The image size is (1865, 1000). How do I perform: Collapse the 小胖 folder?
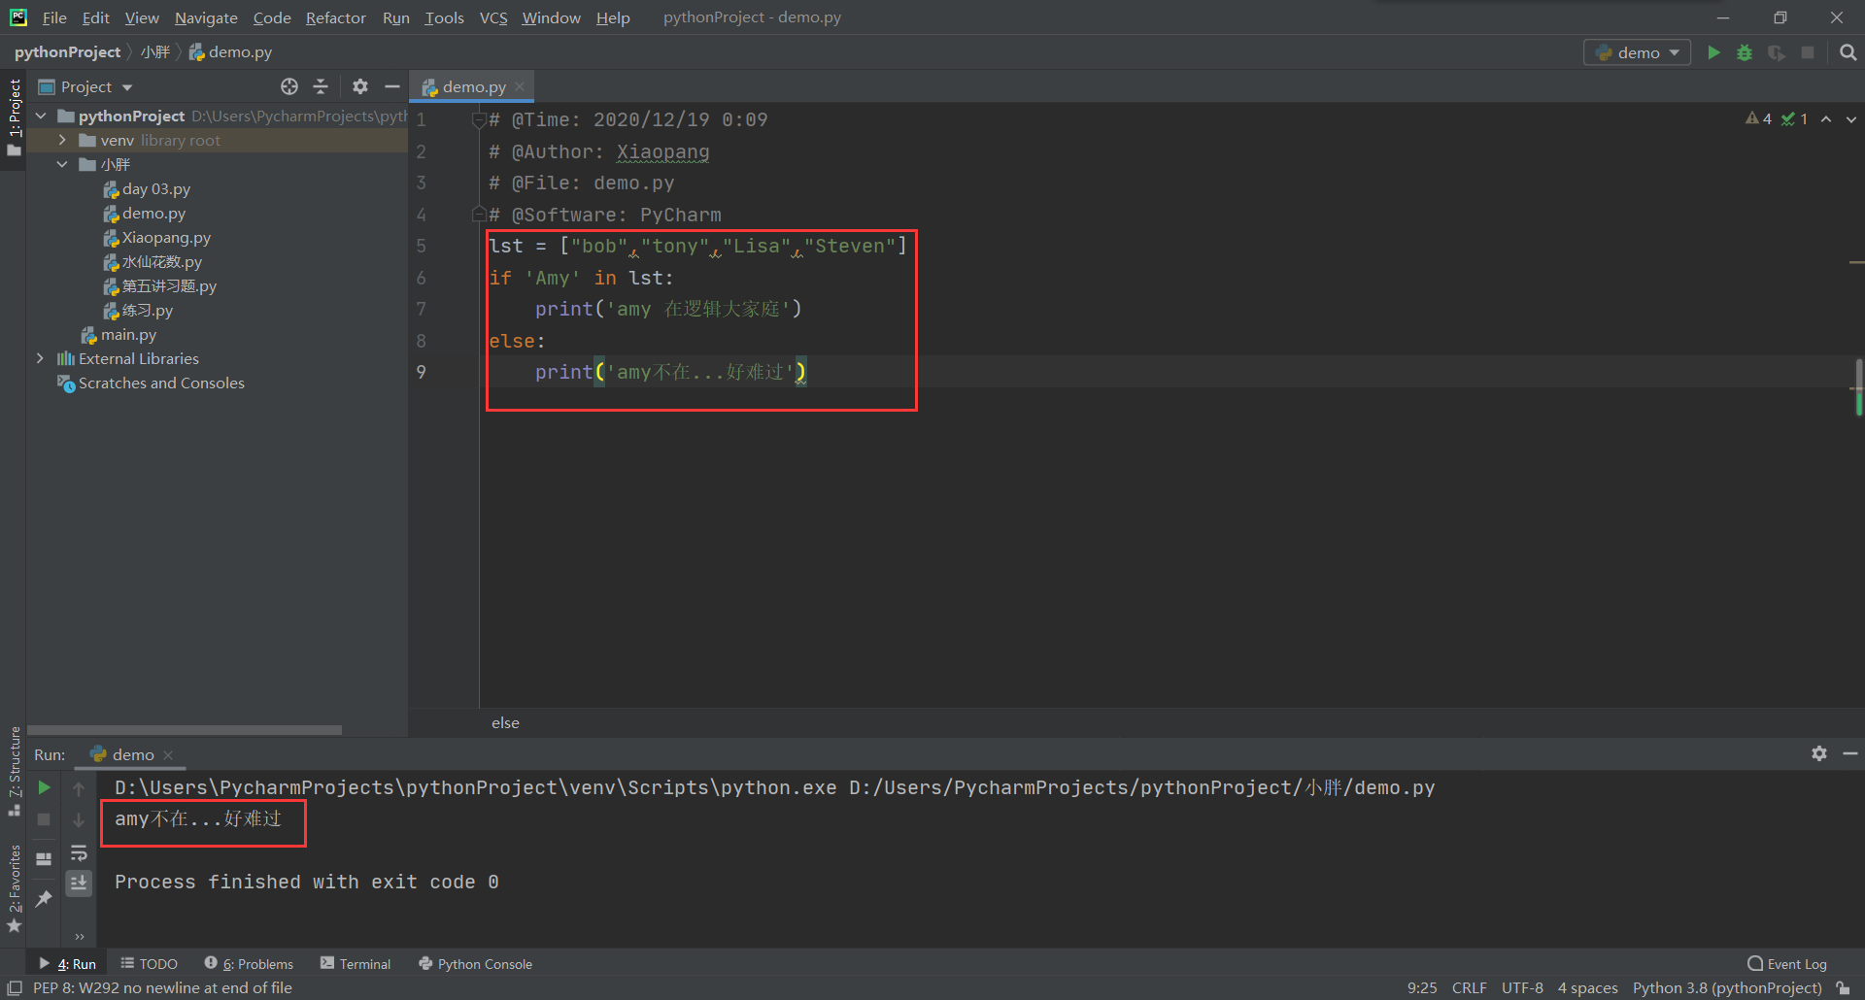click(x=62, y=164)
